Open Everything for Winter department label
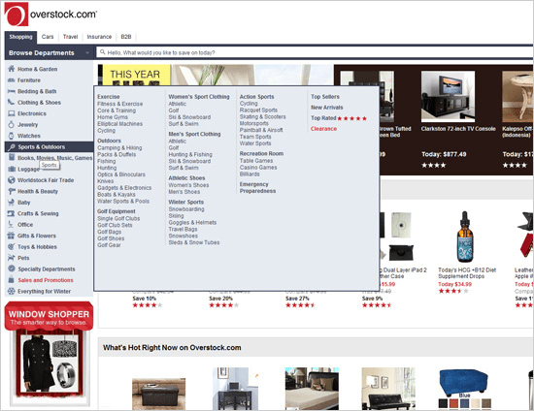The image size is (534, 411). click(x=44, y=291)
